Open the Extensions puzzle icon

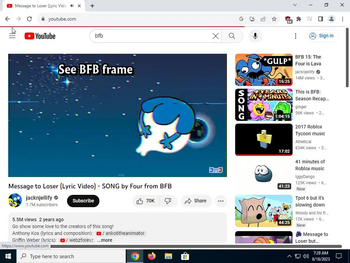299,19
